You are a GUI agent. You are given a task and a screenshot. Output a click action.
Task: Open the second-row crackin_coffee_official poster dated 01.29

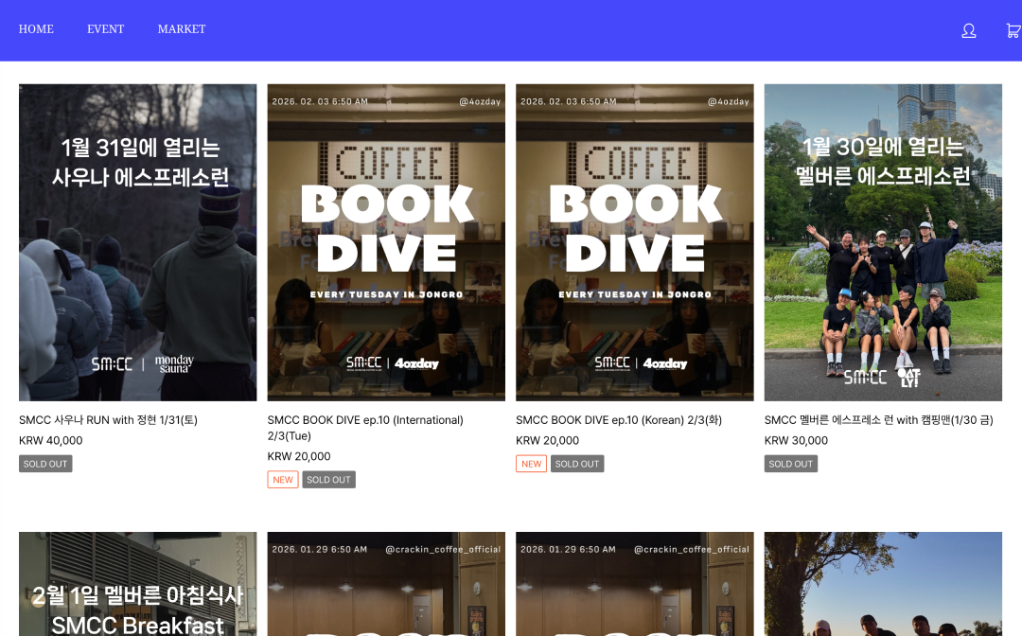point(386,583)
